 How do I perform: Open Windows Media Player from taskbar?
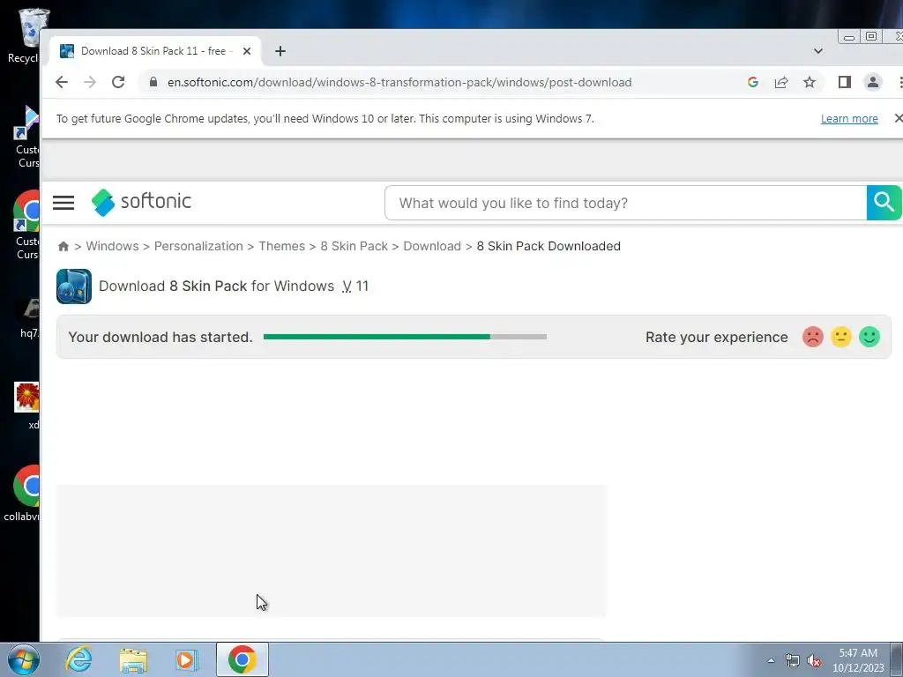pos(186,659)
